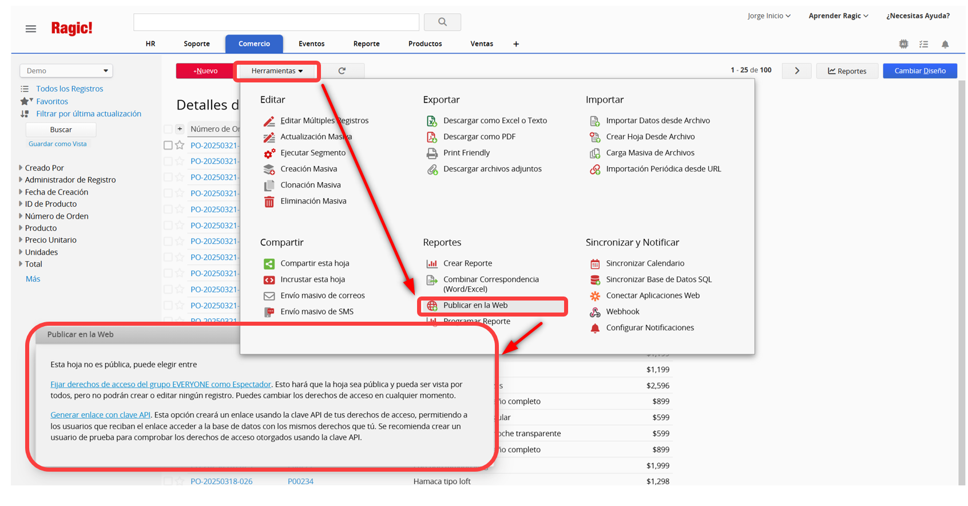Click Guardar como Vista link
Screen dimensions: 968x506
pos(58,144)
